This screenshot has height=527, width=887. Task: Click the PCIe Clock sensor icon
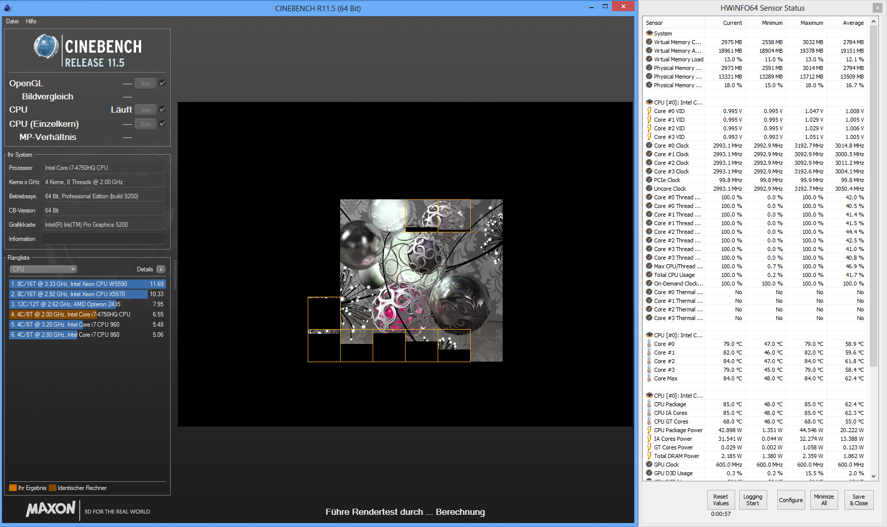click(x=649, y=180)
